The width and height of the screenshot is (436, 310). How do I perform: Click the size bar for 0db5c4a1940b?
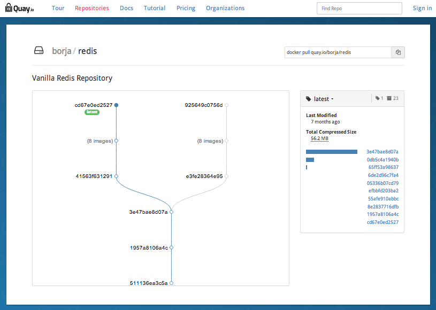pyautogui.click(x=310, y=160)
